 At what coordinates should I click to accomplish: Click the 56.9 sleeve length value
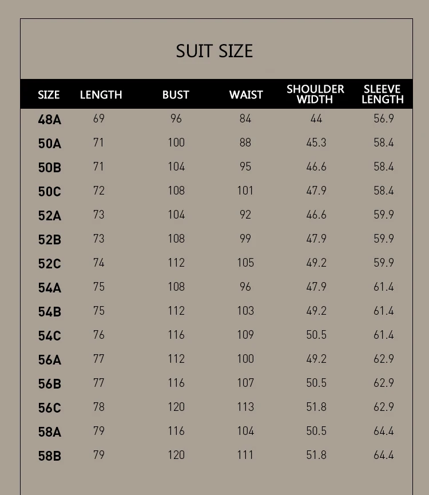383,118
